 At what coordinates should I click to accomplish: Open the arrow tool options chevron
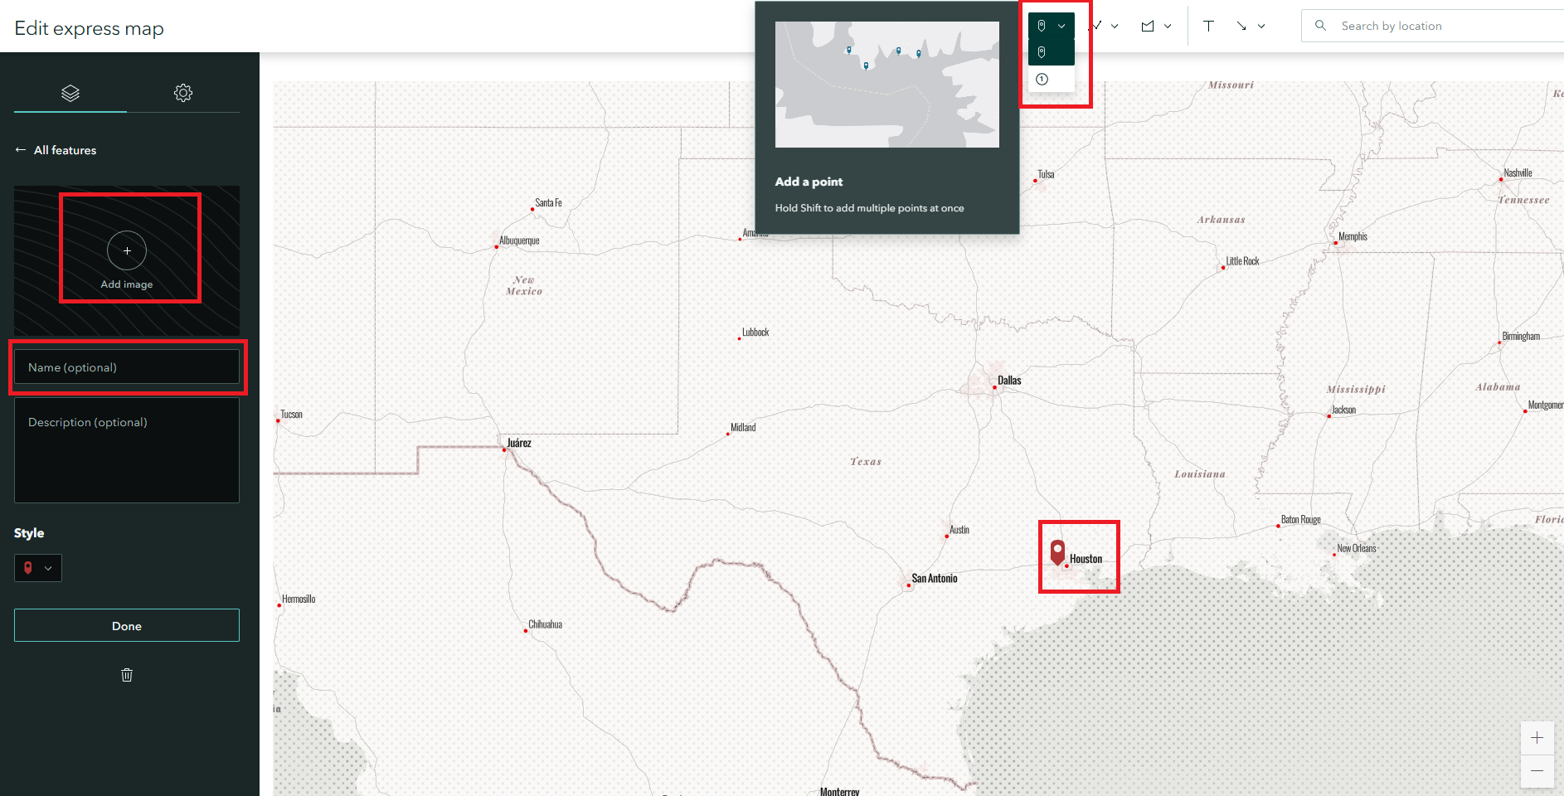[1261, 26]
